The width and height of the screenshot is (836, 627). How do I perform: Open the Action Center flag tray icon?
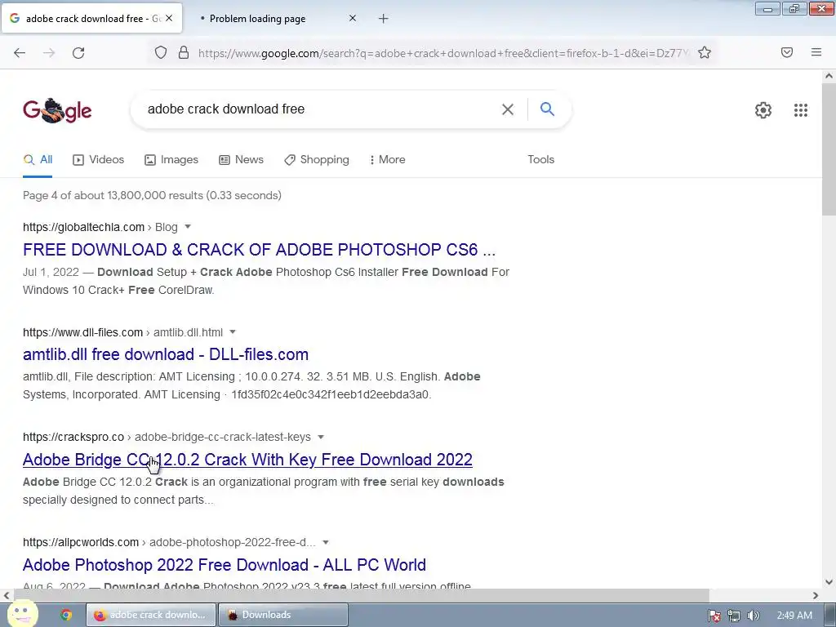tap(714, 616)
